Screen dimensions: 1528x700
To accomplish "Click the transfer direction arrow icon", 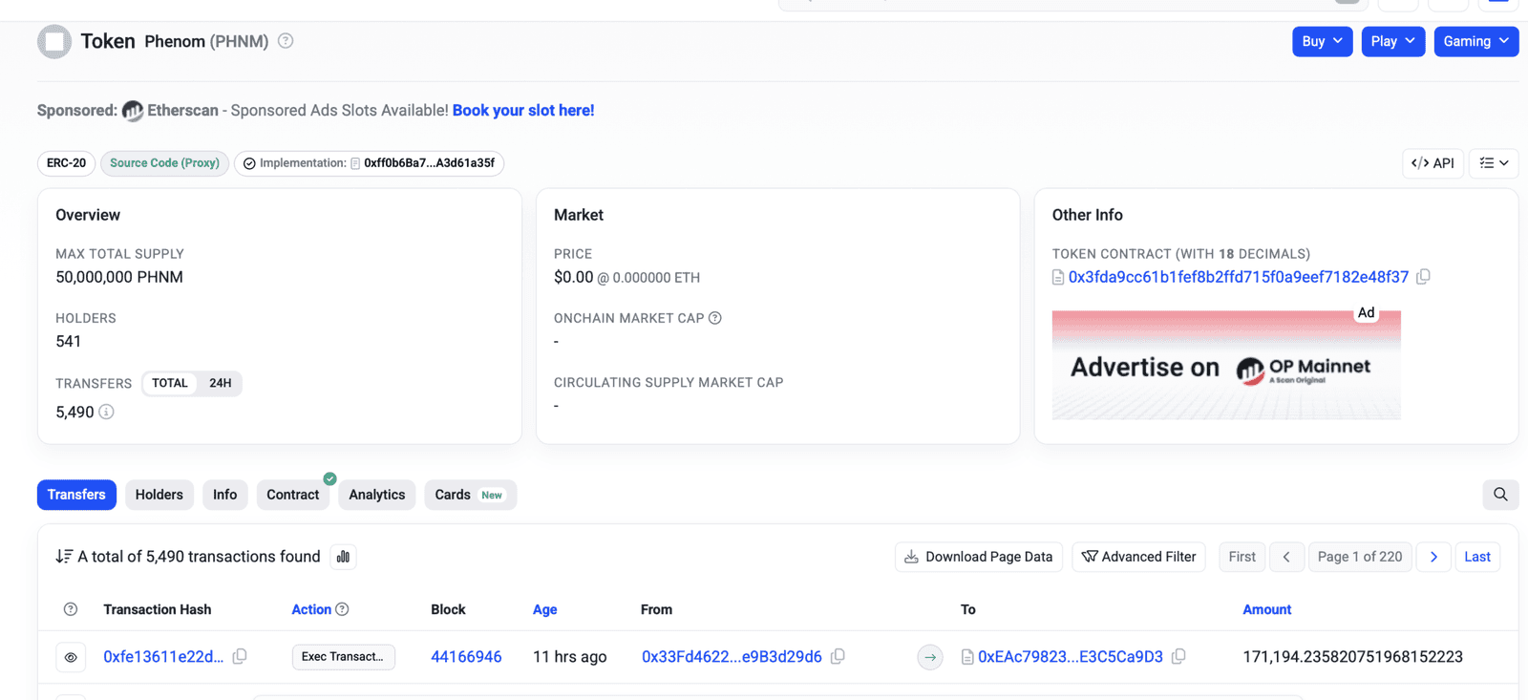I will [x=930, y=657].
